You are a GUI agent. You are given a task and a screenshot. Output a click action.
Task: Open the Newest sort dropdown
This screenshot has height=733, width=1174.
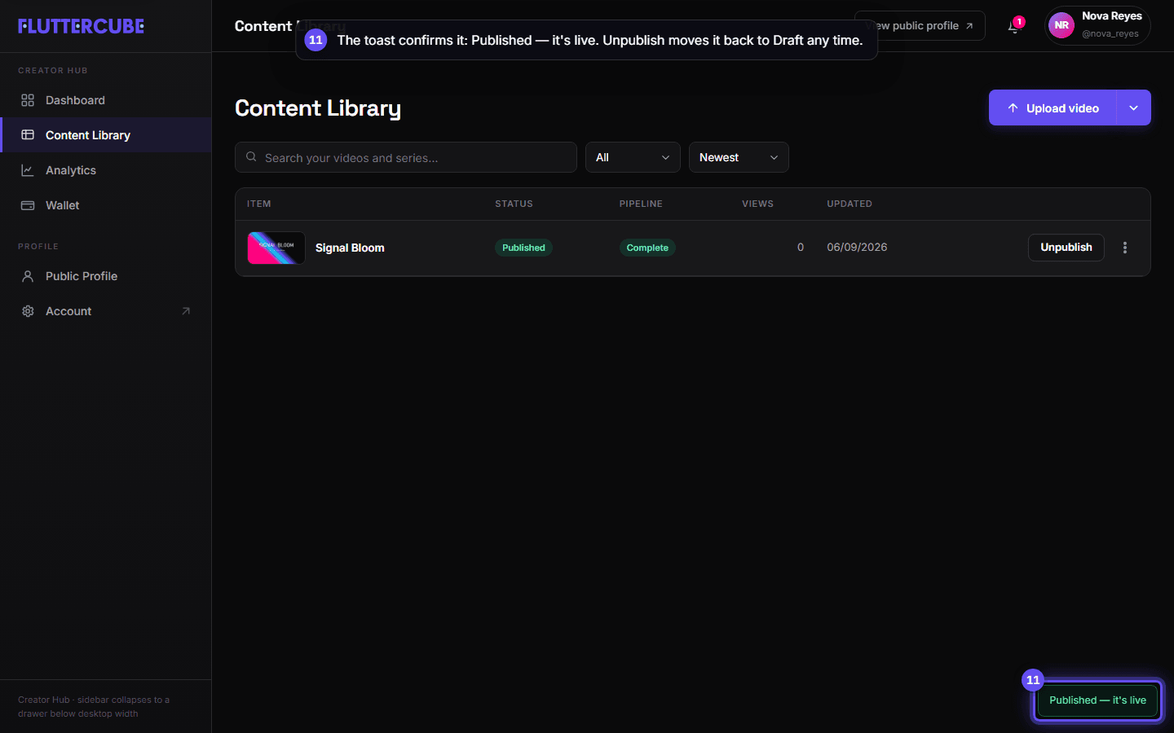[739, 157]
